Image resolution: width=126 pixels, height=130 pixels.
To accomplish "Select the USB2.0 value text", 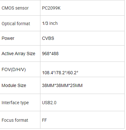I will coord(49,103).
